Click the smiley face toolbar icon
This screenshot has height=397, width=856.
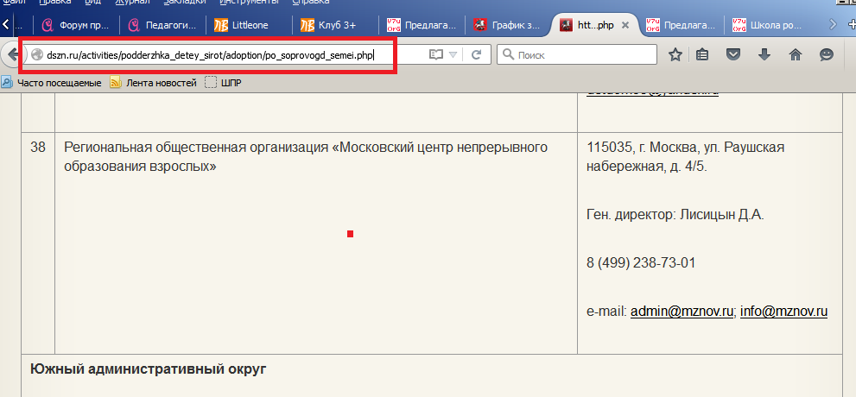827,55
